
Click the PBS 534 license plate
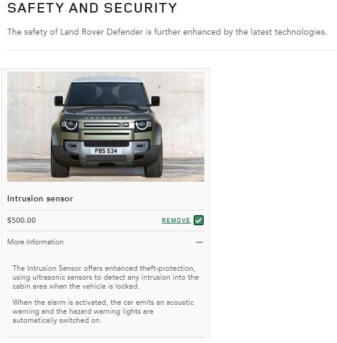coord(106,151)
